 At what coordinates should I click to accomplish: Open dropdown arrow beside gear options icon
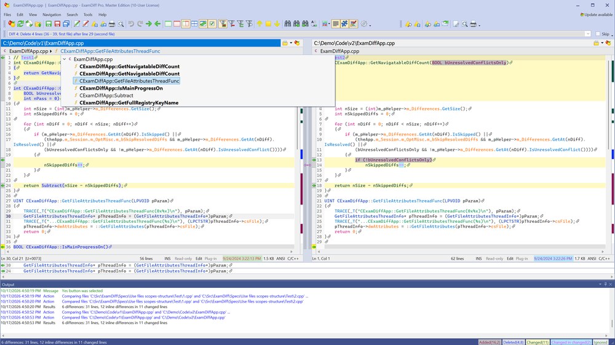click(x=370, y=25)
